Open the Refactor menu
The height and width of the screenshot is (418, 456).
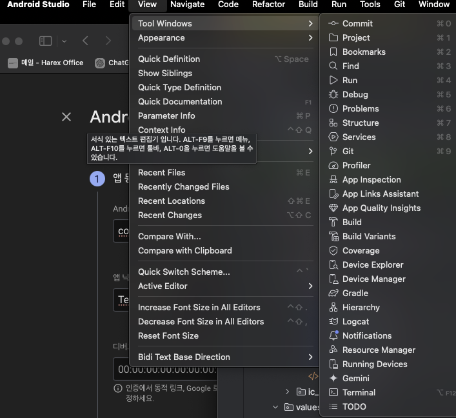268,5
